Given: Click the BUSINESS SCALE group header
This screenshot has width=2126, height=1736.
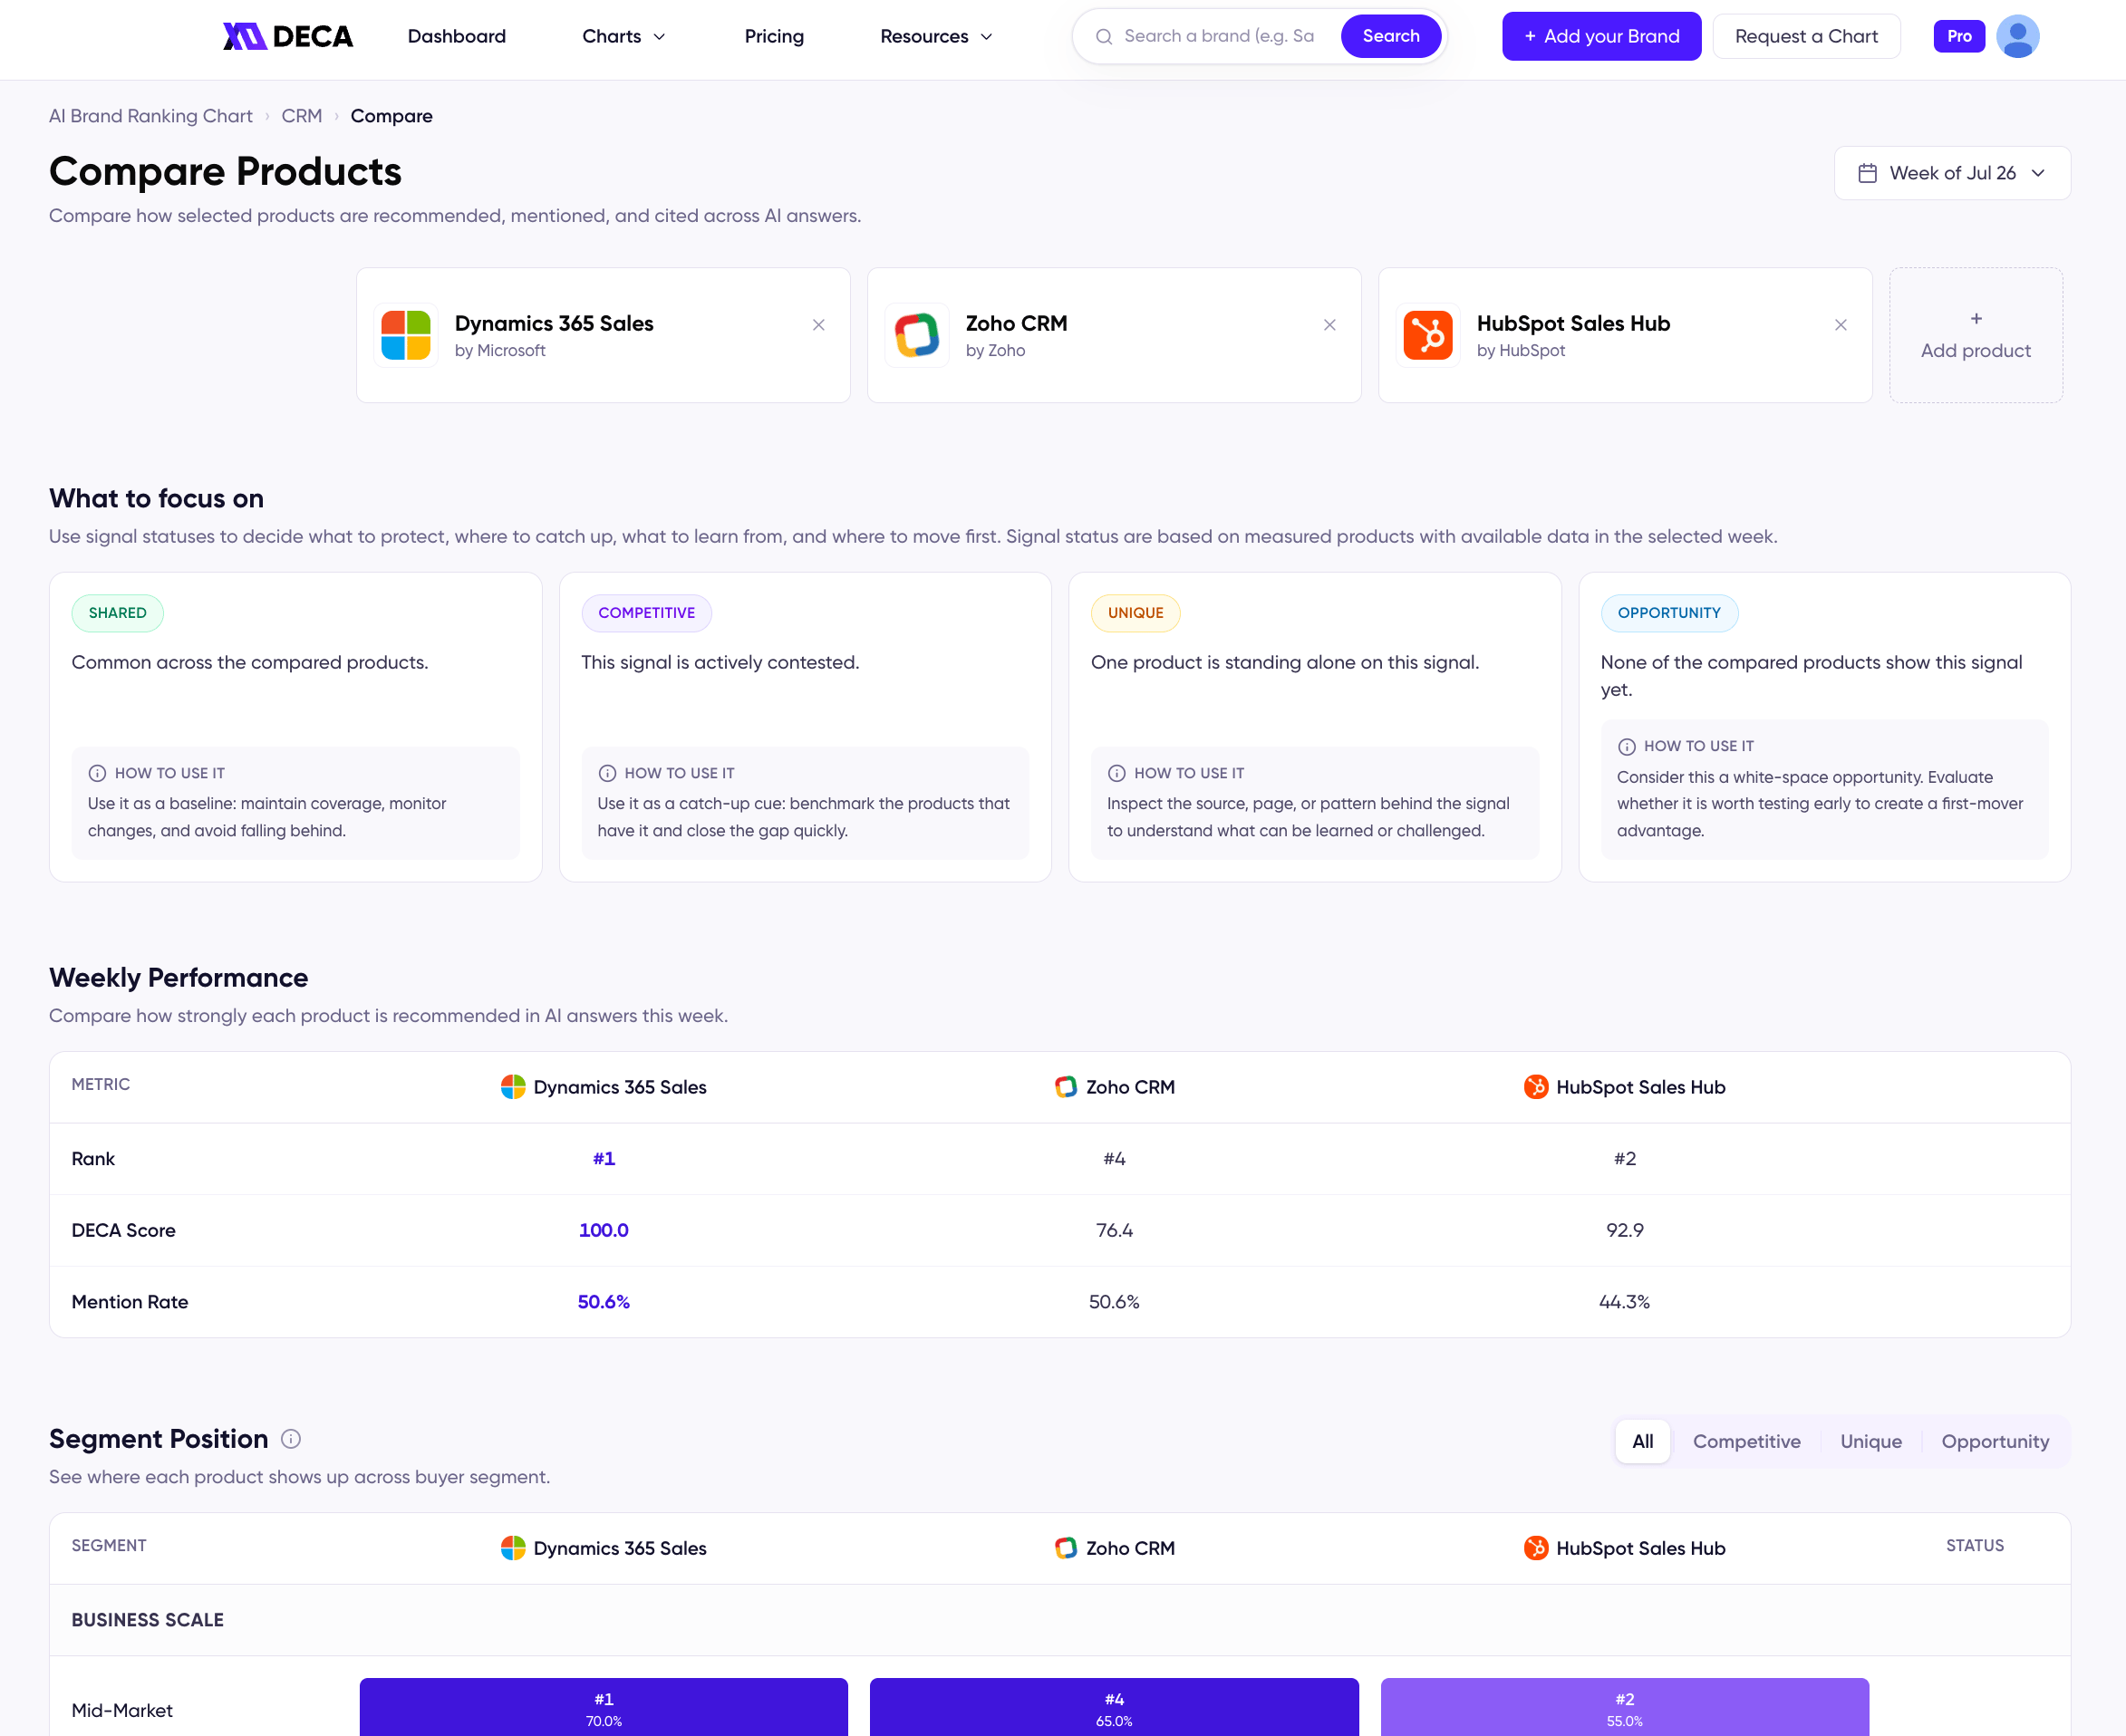Looking at the screenshot, I should pos(147,1620).
